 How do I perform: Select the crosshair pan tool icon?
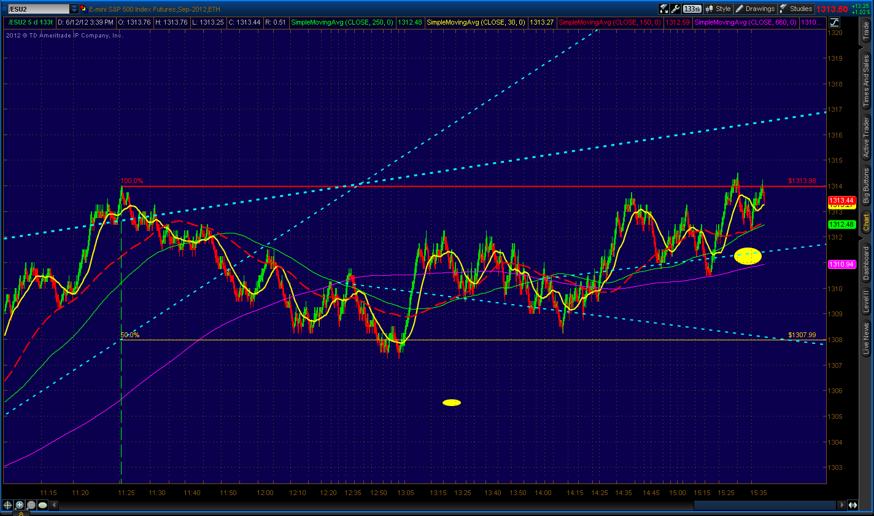point(8,505)
